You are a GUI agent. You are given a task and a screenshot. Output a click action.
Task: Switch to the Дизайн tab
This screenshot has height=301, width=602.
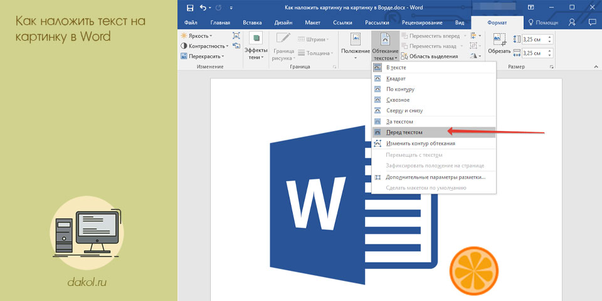(x=283, y=23)
